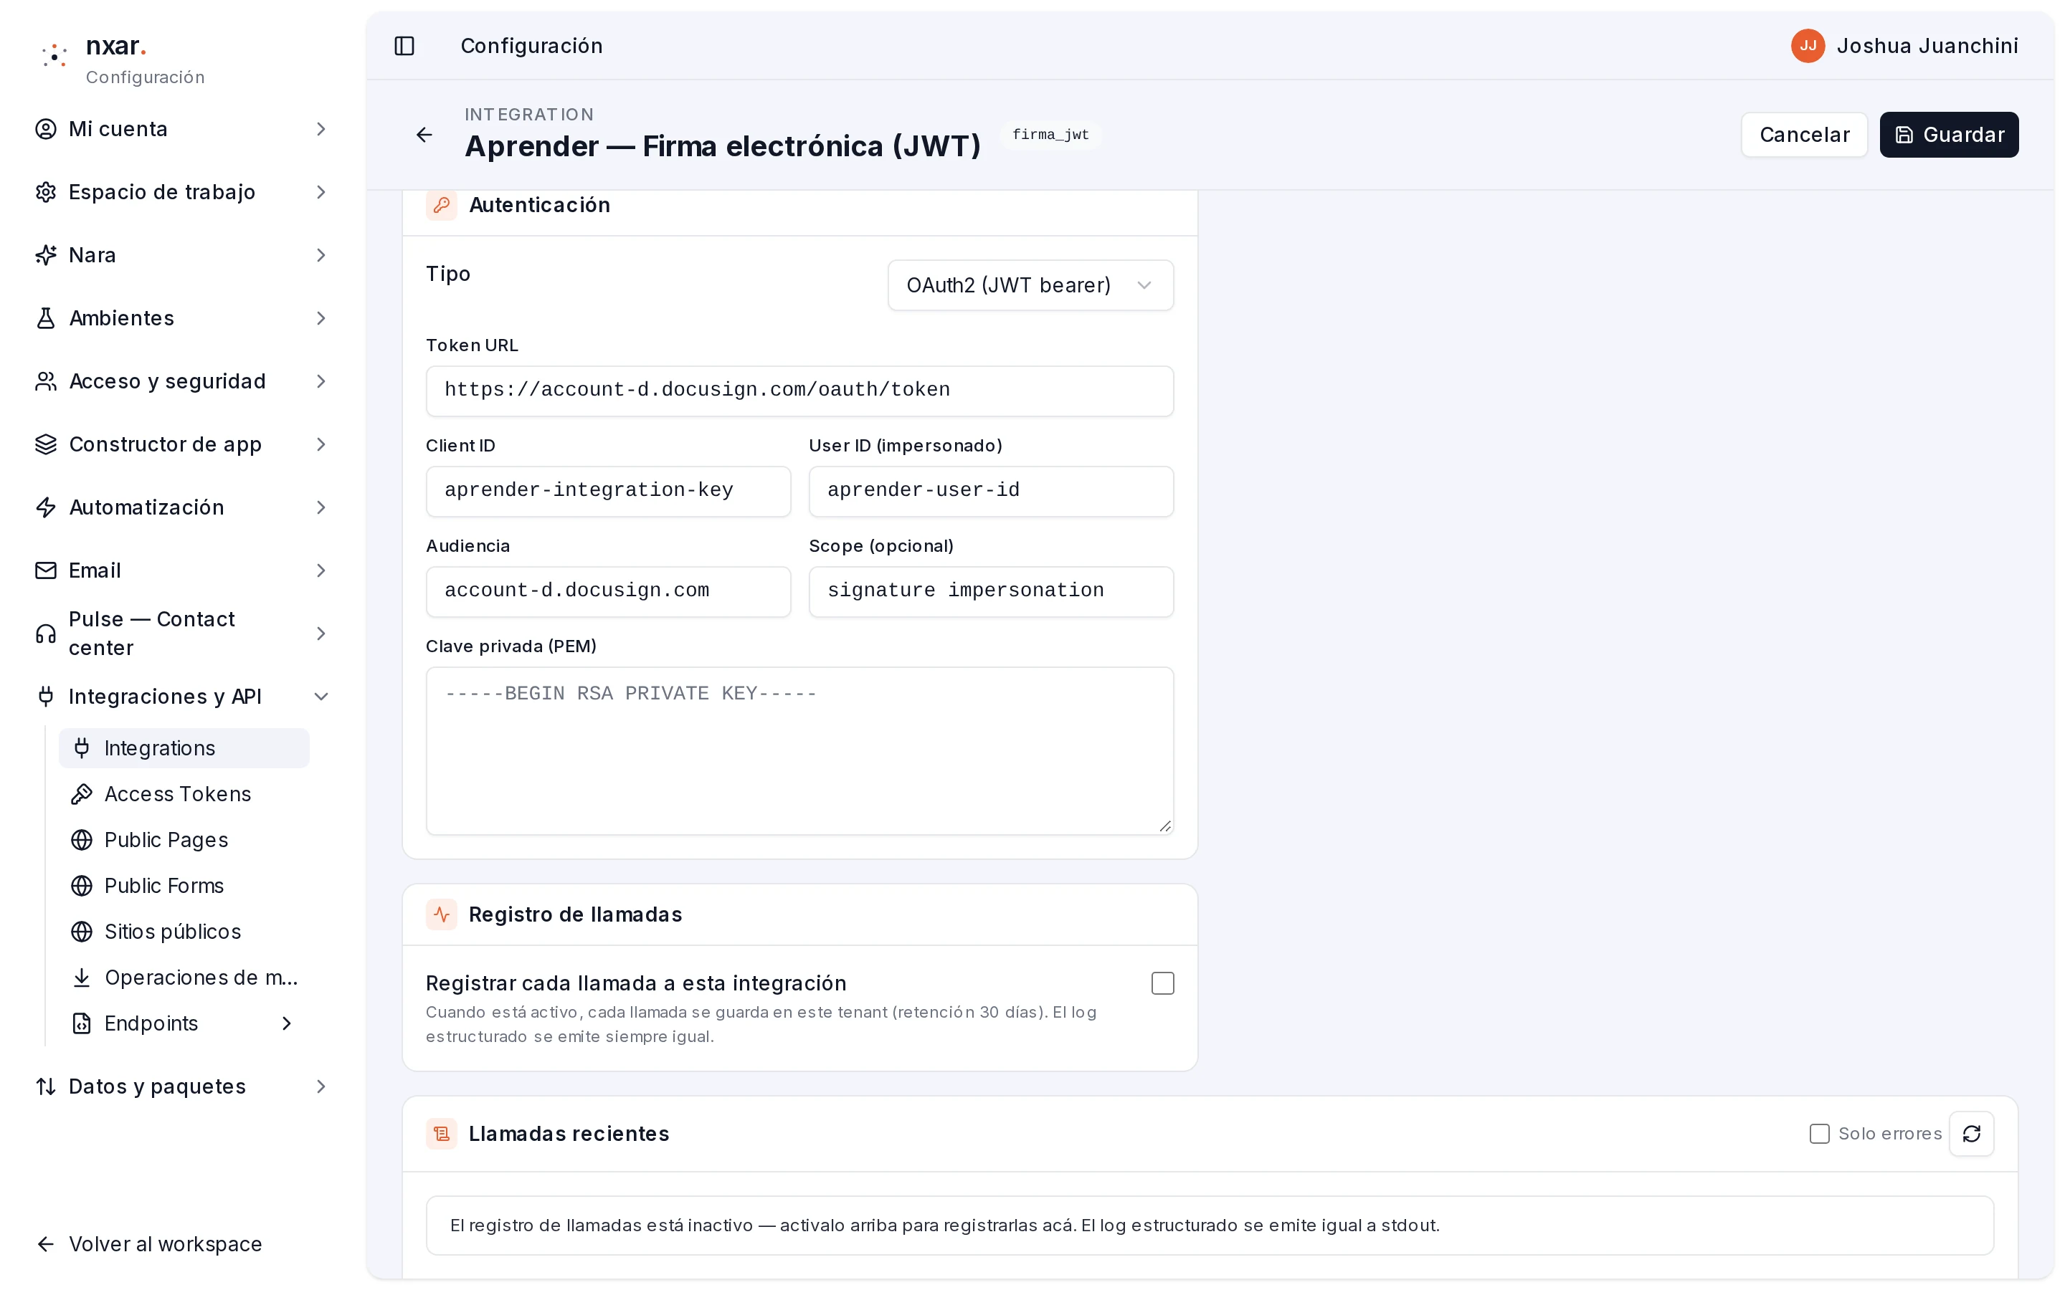Click the back arrow beside Aprender title
Image resolution: width=2065 pixels, height=1290 pixels.
(424, 135)
